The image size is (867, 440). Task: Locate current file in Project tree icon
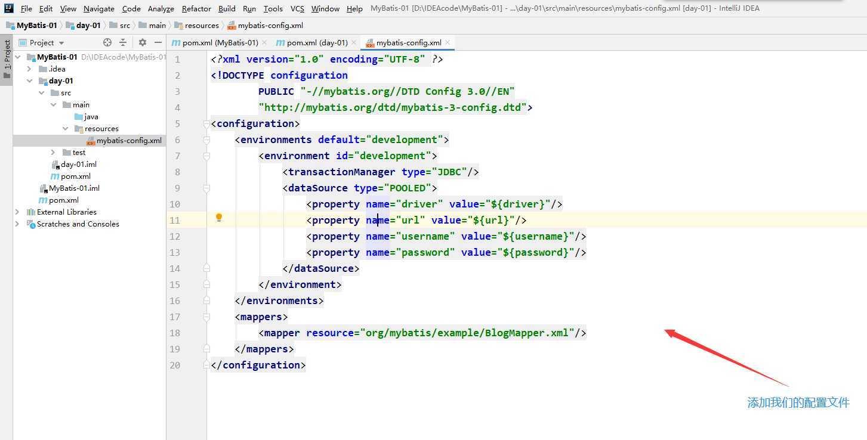tap(107, 42)
